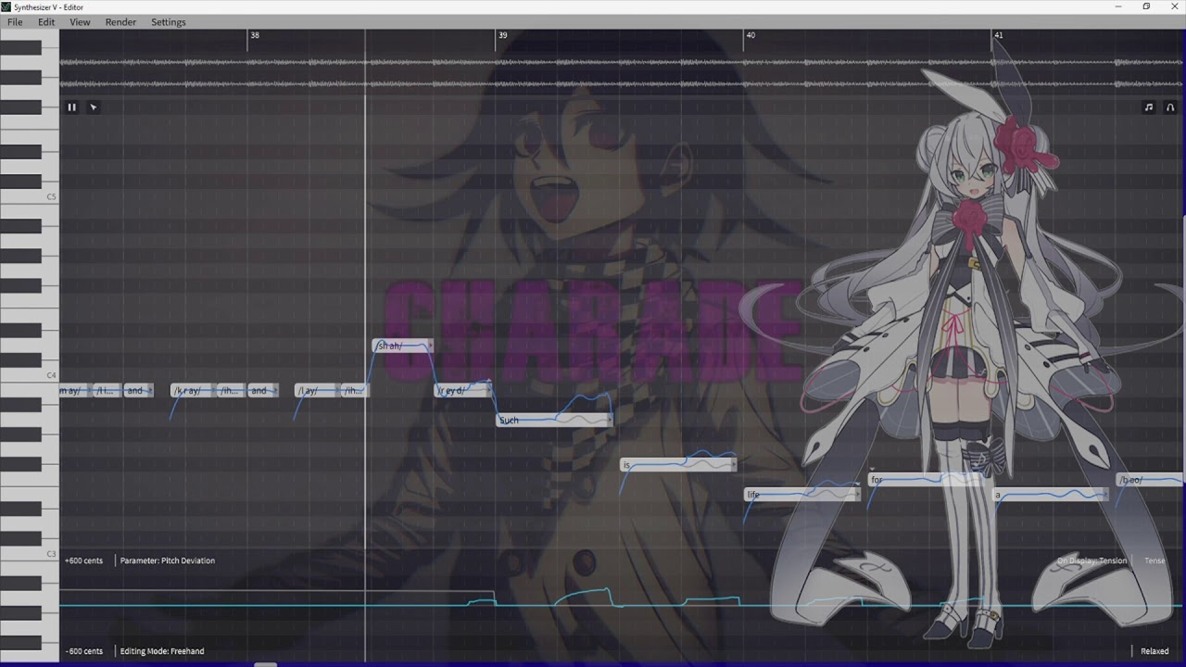1186x667 pixels.
Task: Select the pointer tool icon
Action: click(x=93, y=107)
